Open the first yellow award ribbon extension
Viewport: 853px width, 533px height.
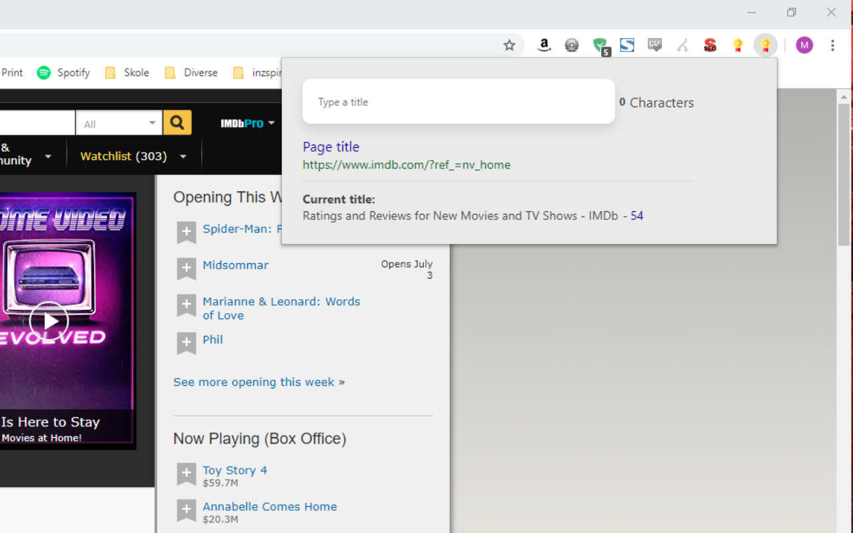pyautogui.click(x=738, y=45)
